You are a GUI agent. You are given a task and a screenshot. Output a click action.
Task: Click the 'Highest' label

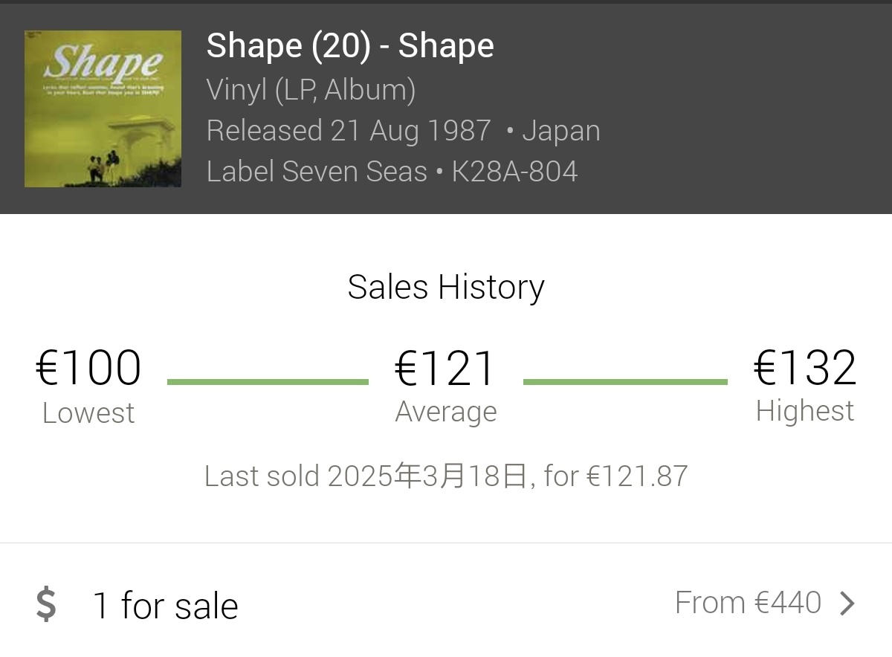point(805,411)
